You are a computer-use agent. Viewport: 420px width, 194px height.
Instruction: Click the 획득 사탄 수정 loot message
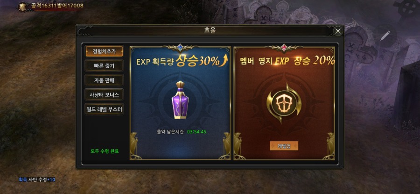(37, 179)
